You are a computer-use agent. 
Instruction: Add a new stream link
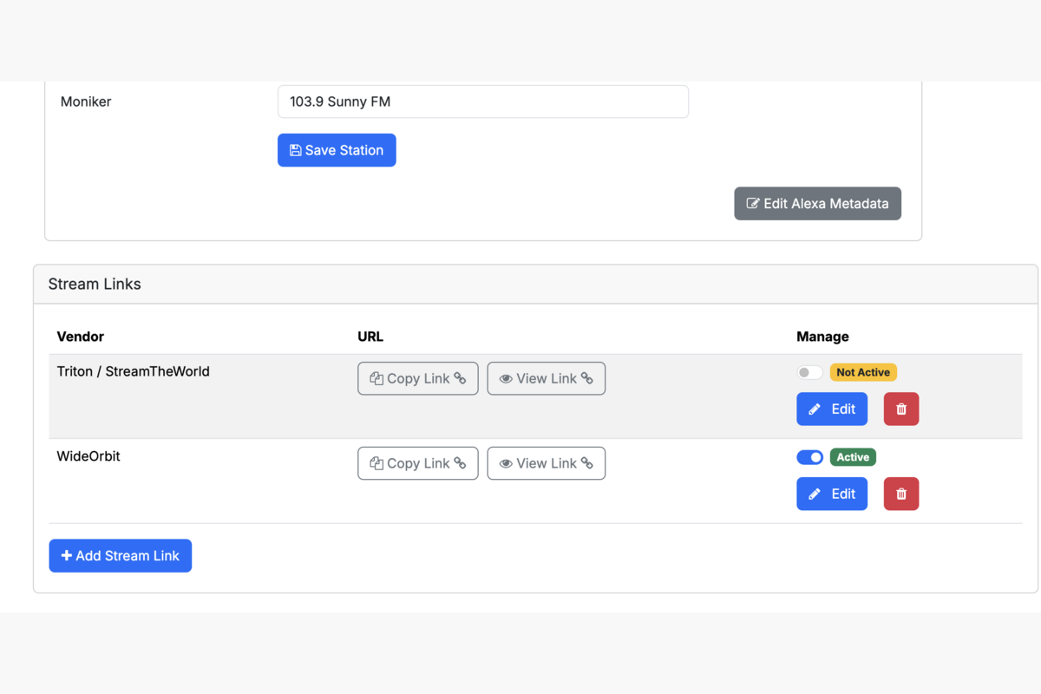[120, 555]
